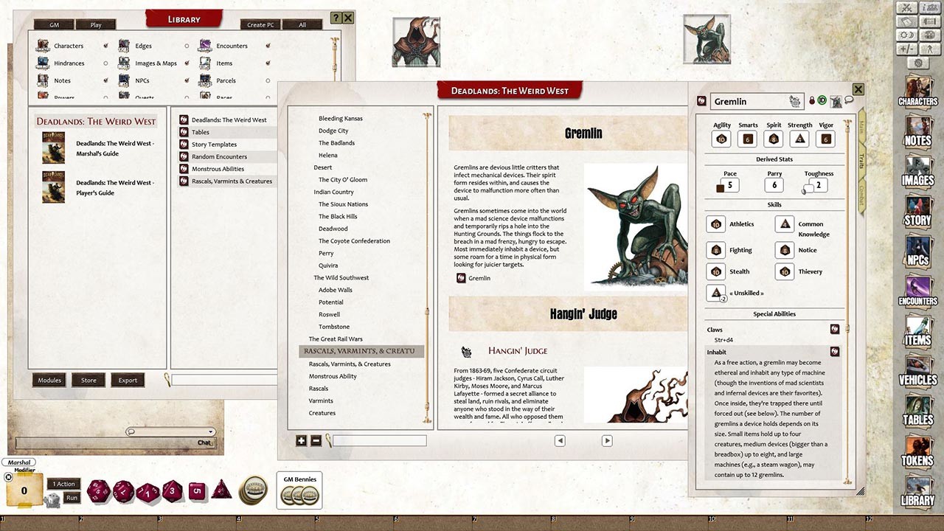
Task: Click the GM Bennies counter at the bottom
Action: pyautogui.click(x=298, y=488)
